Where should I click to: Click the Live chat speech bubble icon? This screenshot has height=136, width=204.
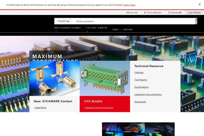pos(128,13)
